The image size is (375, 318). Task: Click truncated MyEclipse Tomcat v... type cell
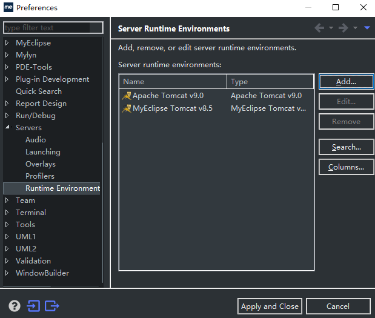click(x=268, y=108)
